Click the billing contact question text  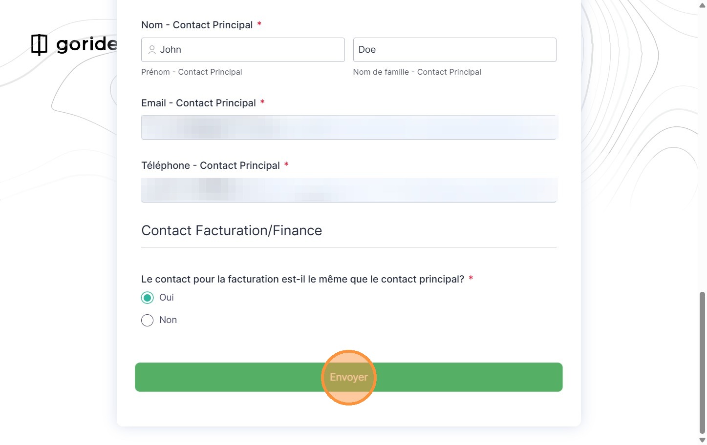click(x=302, y=279)
